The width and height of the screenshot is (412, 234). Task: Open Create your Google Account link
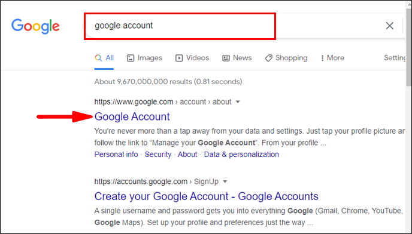206,196
